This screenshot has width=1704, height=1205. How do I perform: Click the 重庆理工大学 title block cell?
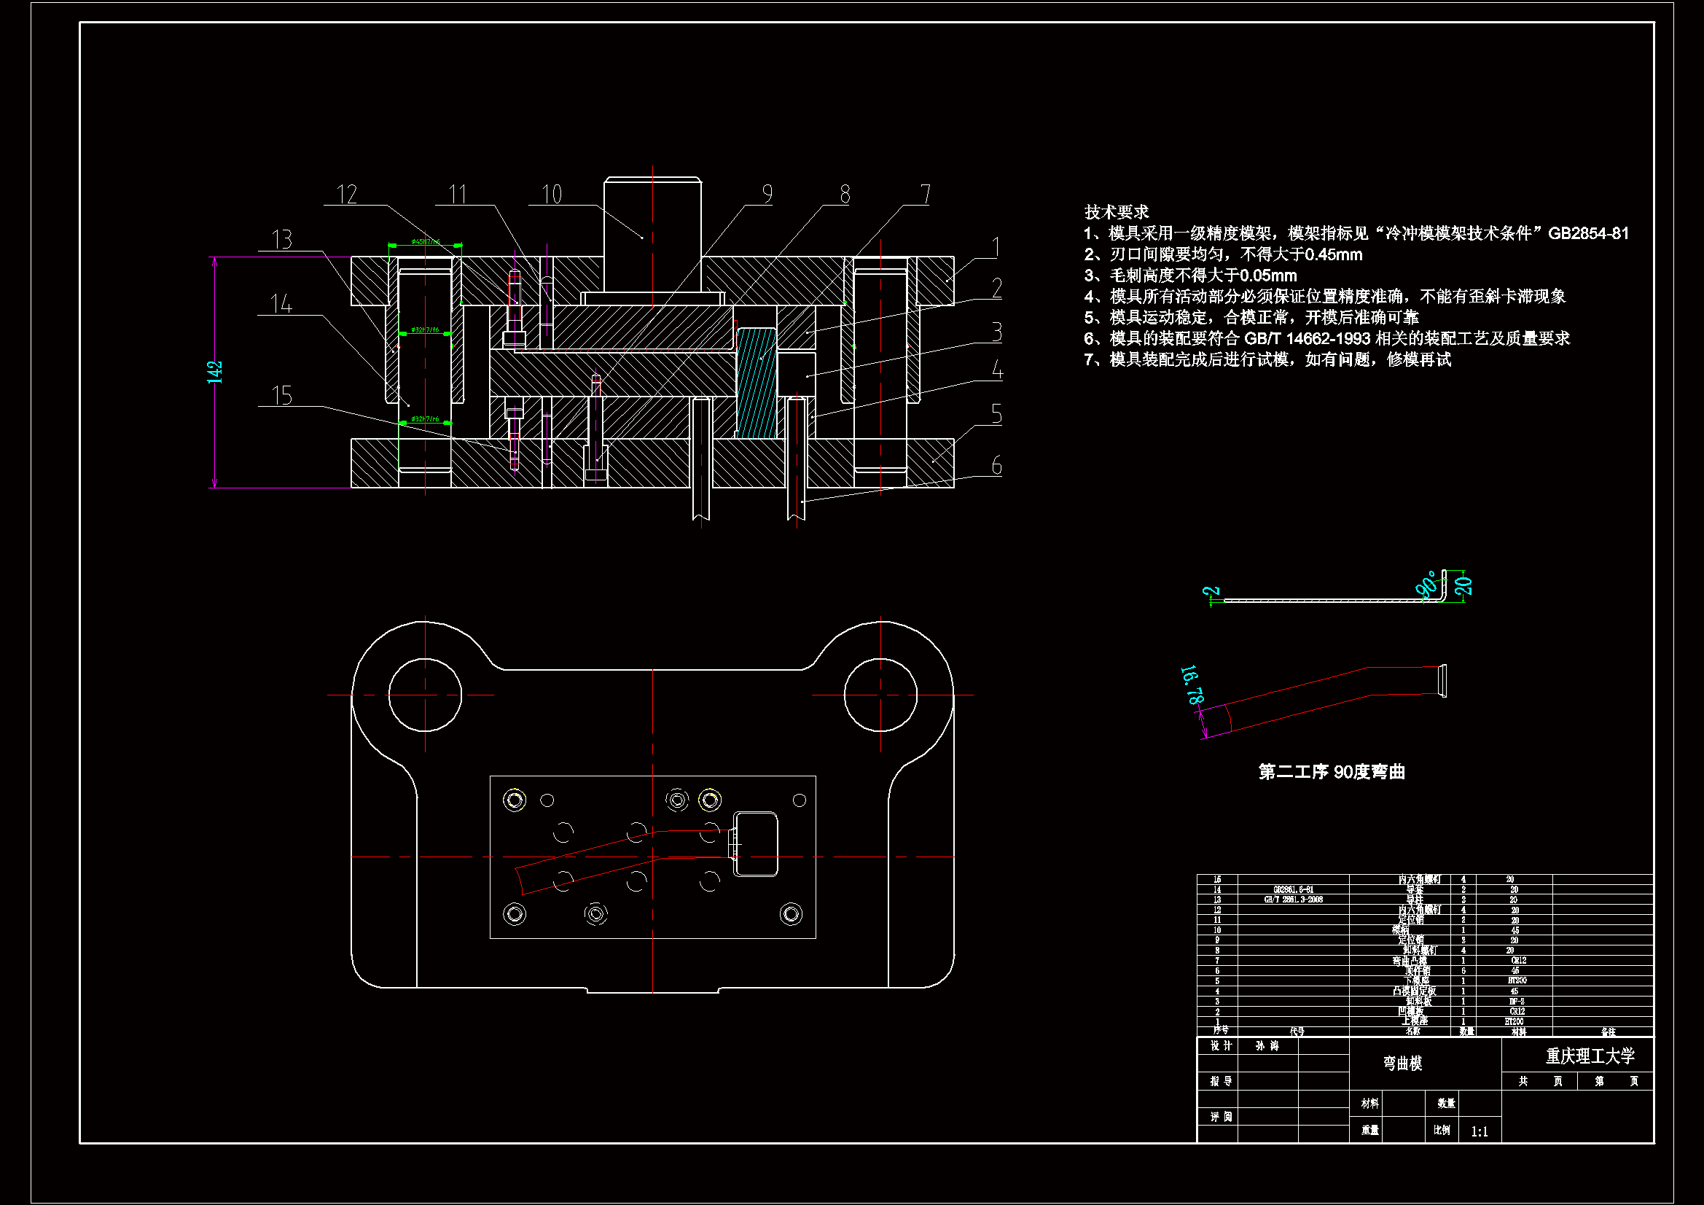[1590, 1056]
